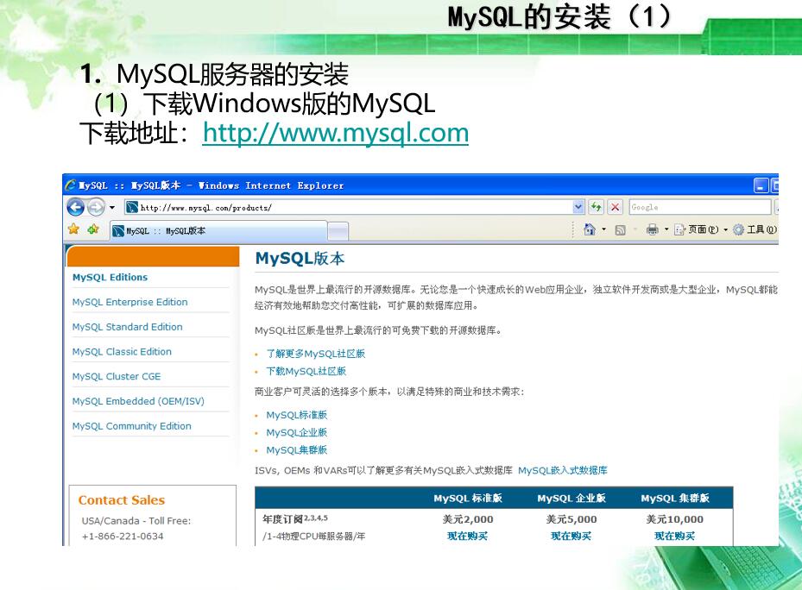Open MySQL Enterprise Edition sidebar link

coord(129,302)
